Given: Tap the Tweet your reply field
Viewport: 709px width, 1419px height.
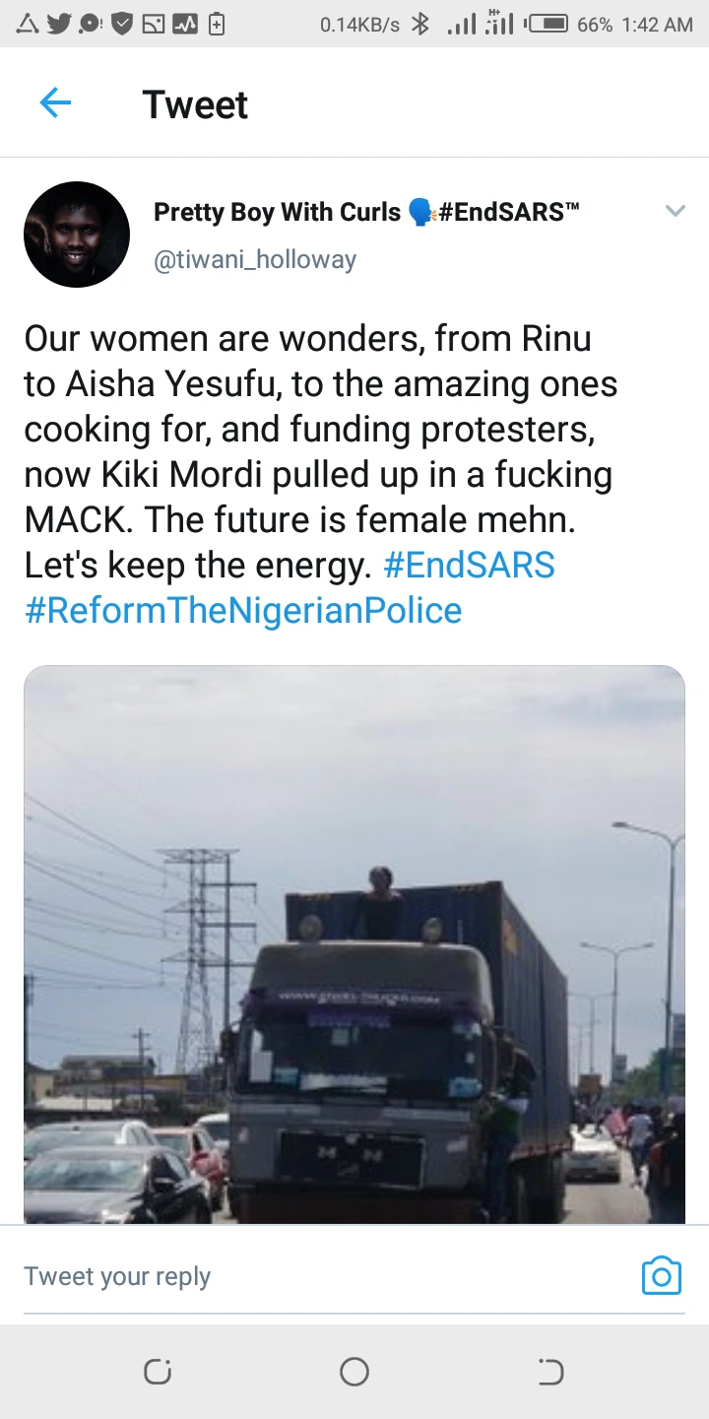Looking at the screenshot, I should point(295,1276).
